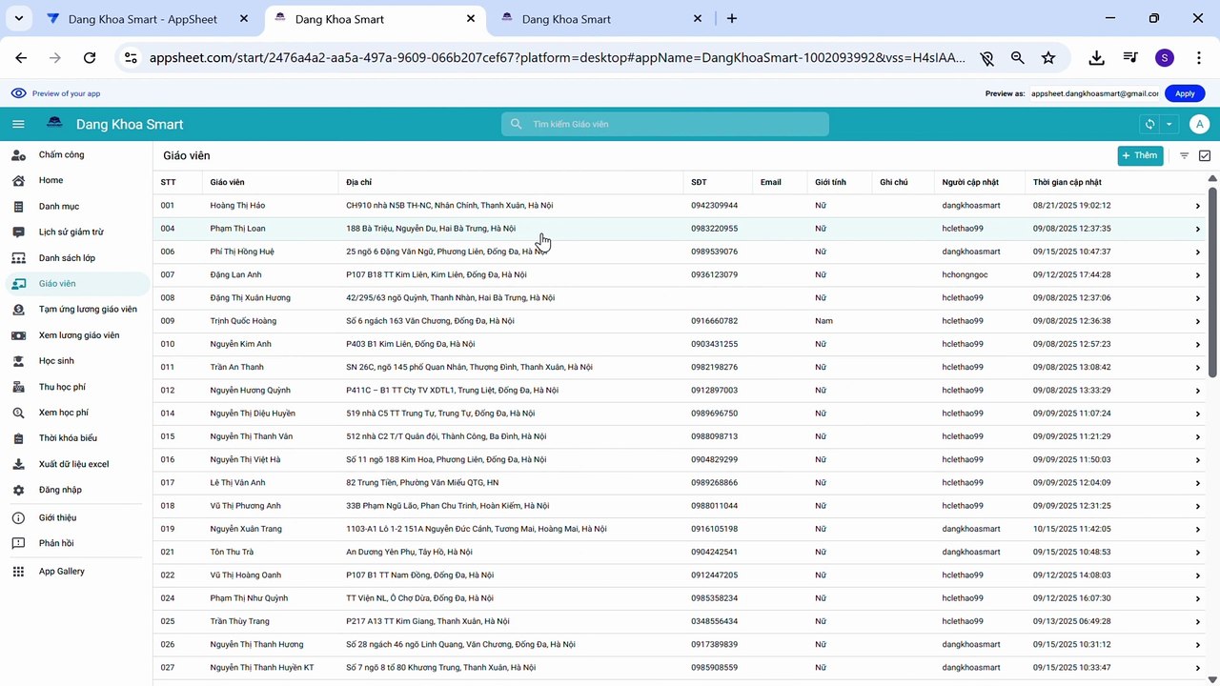The height and width of the screenshot is (686, 1220).
Task: Open row chevron for Nguyễn Xuân Trang
Action: click(1198, 529)
